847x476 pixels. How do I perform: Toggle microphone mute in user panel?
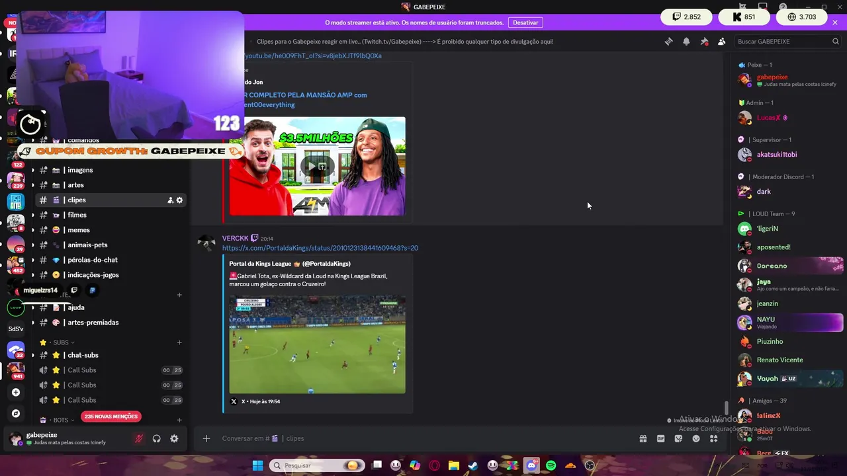coord(138,438)
